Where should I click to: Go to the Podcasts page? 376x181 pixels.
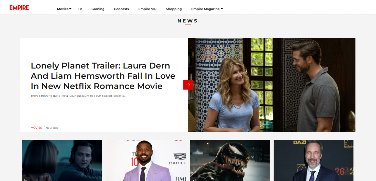pyautogui.click(x=121, y=9)
